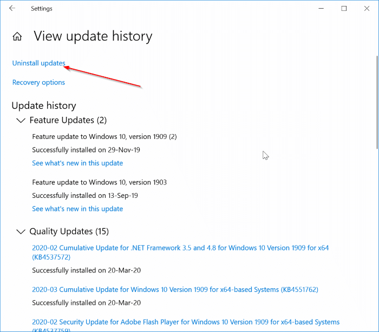
Task: Collapse the Feature Updates (2) section
Action: (21, 120)
